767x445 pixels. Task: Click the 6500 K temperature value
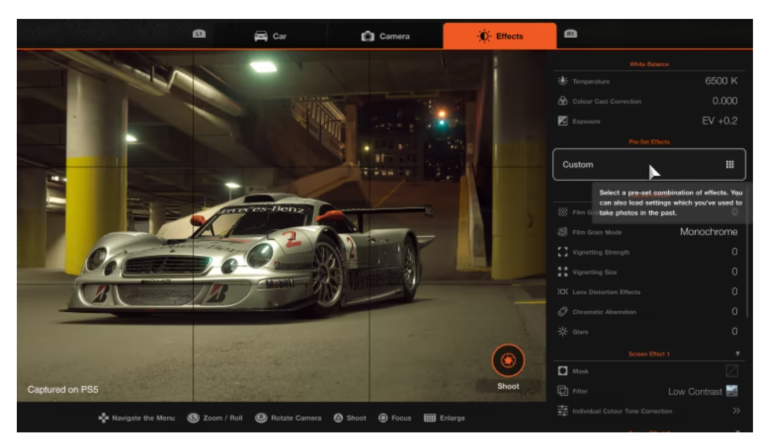721,81
